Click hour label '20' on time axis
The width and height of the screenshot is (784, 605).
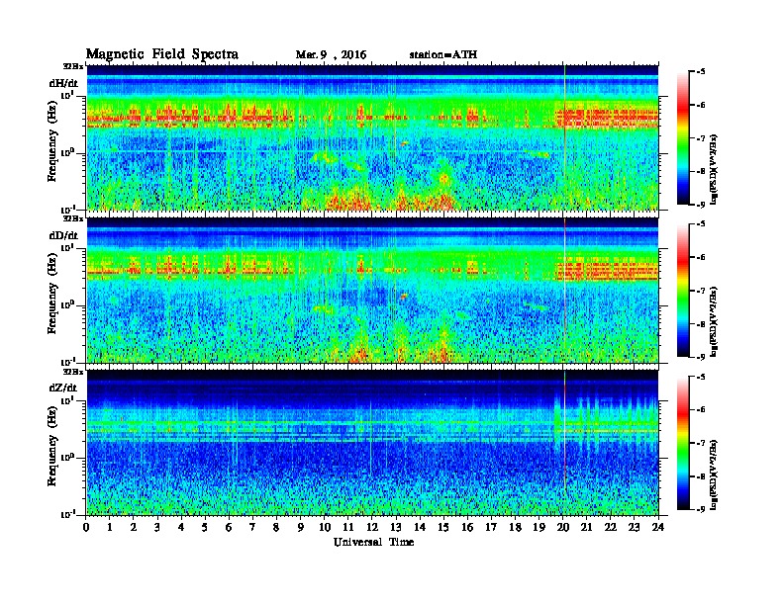563,528
